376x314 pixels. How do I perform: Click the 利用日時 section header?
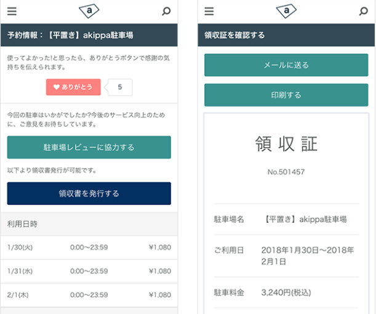click(89, 224)
